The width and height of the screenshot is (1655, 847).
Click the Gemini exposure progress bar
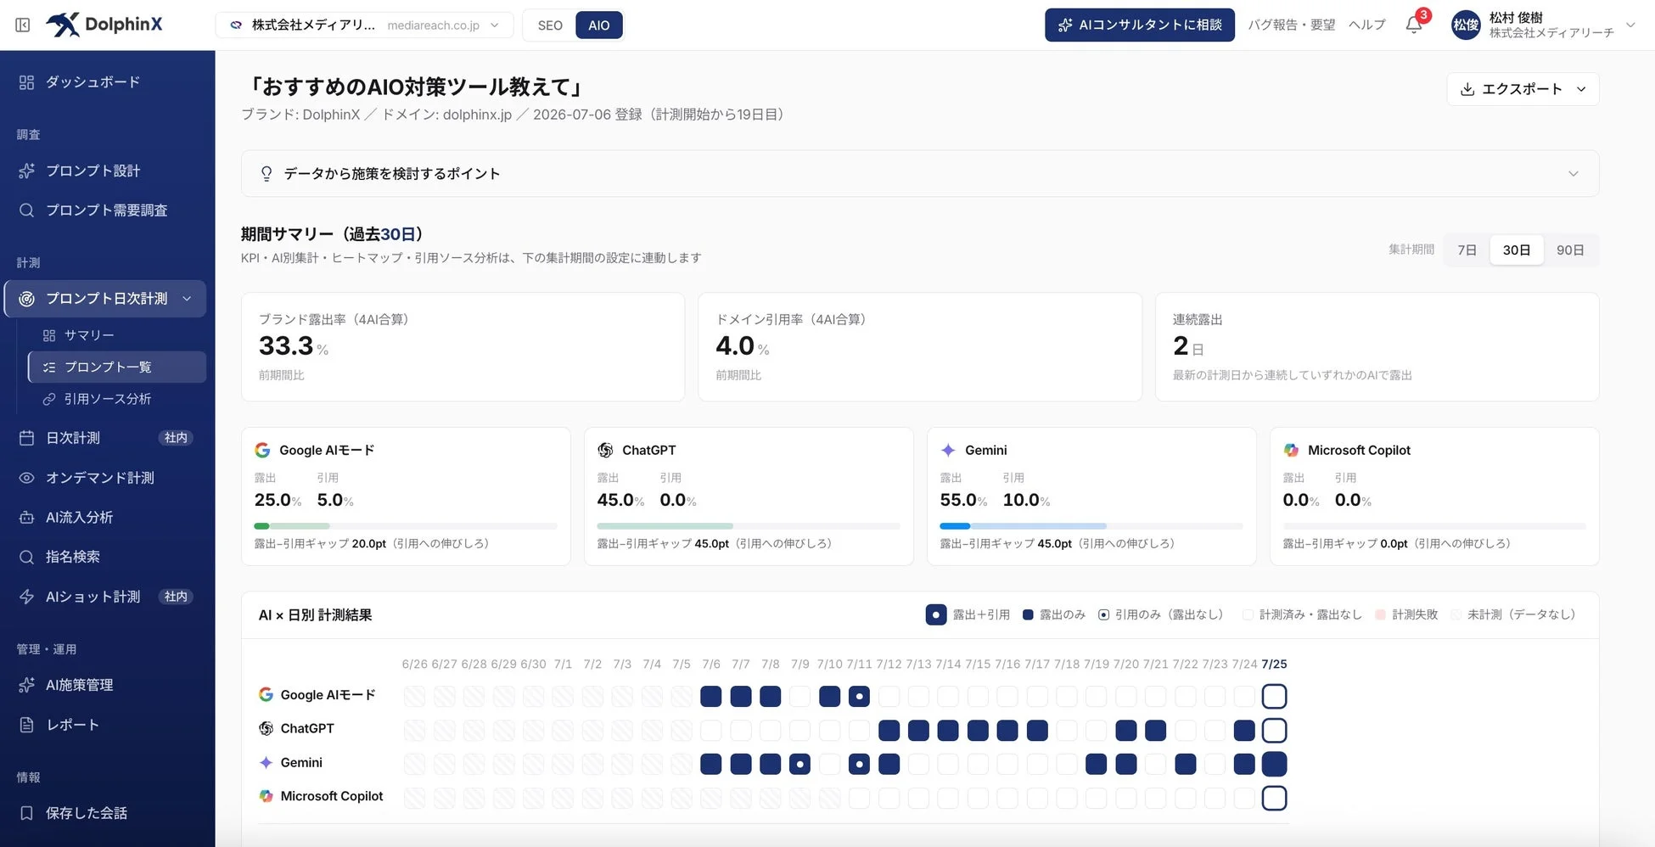(x=1091, y=526)
